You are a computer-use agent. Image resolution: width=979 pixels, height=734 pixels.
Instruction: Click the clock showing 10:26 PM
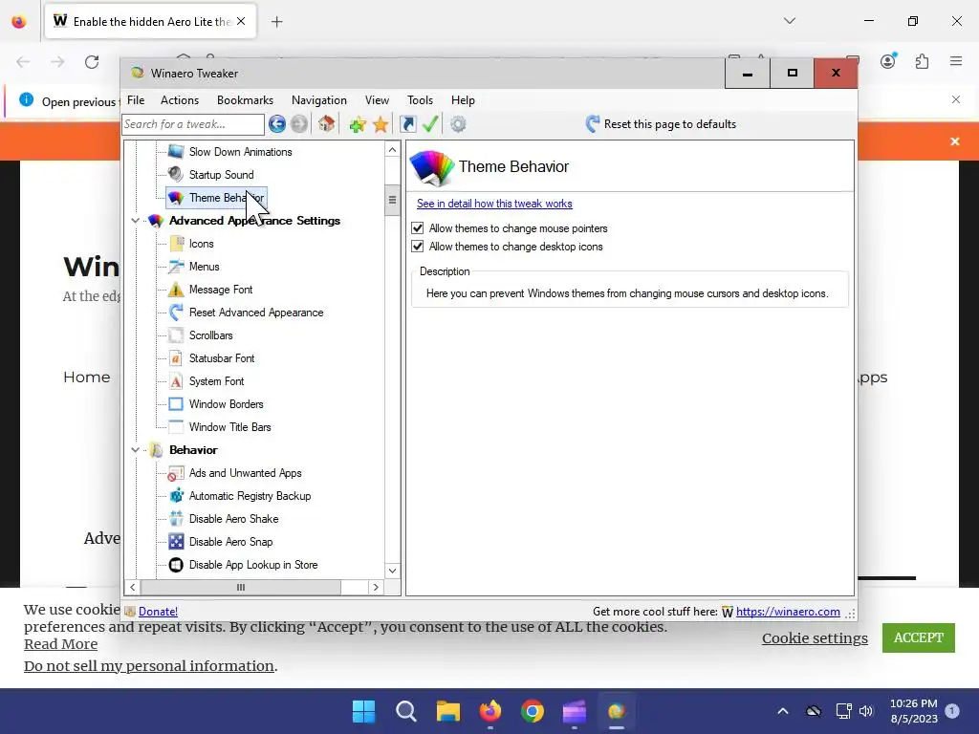913,703
